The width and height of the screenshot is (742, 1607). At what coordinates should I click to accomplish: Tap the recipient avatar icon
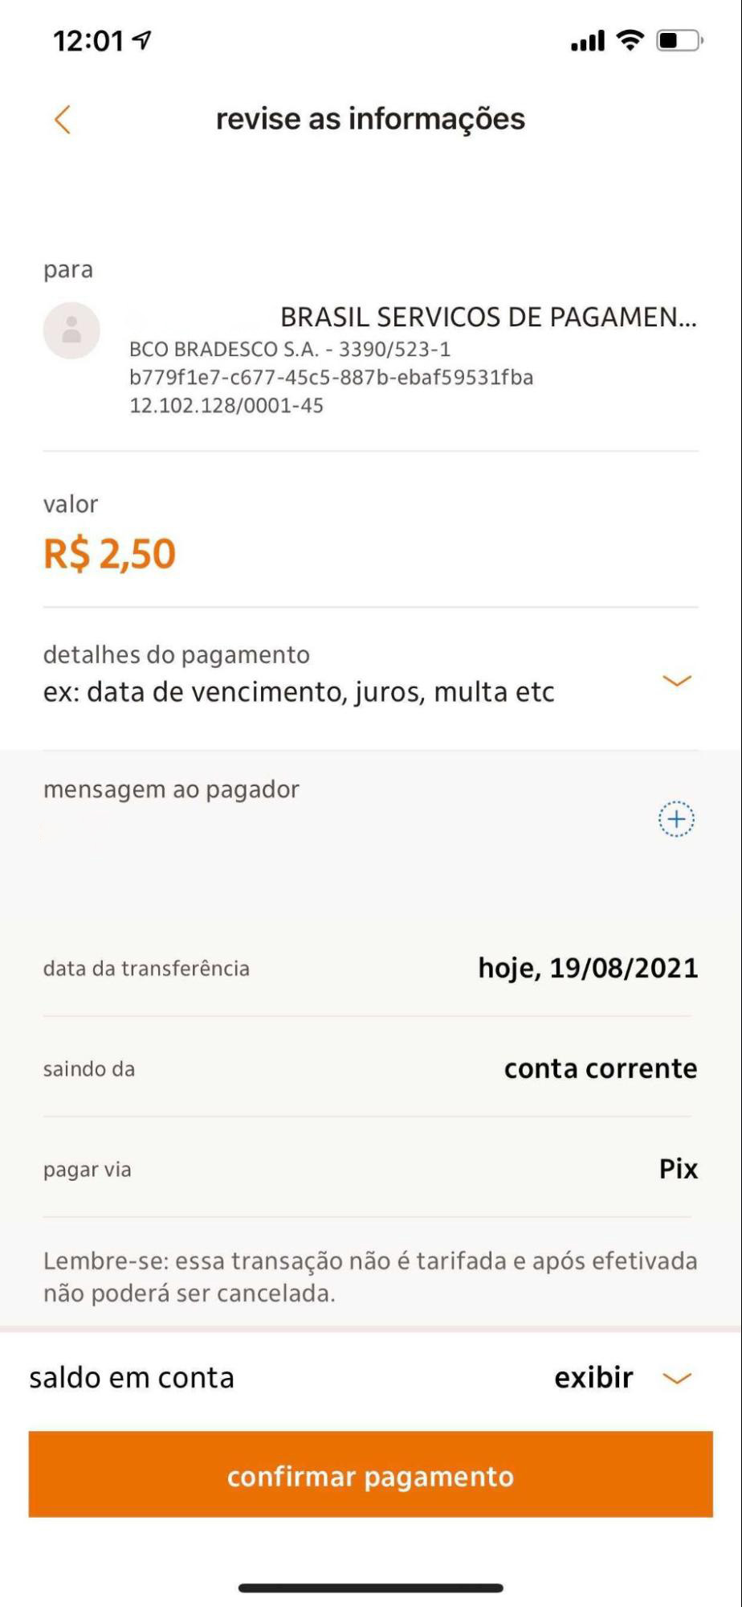pyautogui.click(x=71, y=330)
